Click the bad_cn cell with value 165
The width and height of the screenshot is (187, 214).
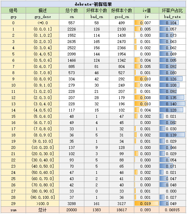coord(96,42)
